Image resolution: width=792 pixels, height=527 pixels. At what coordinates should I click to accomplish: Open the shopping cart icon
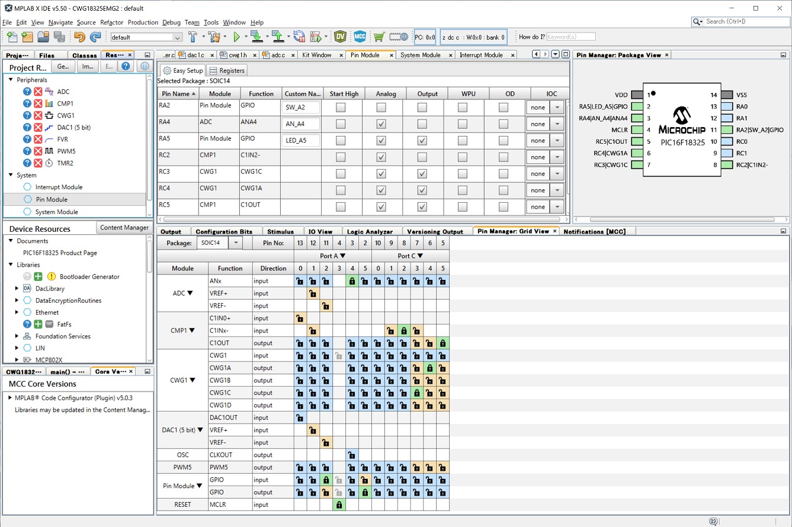click(x=379, y=37)
